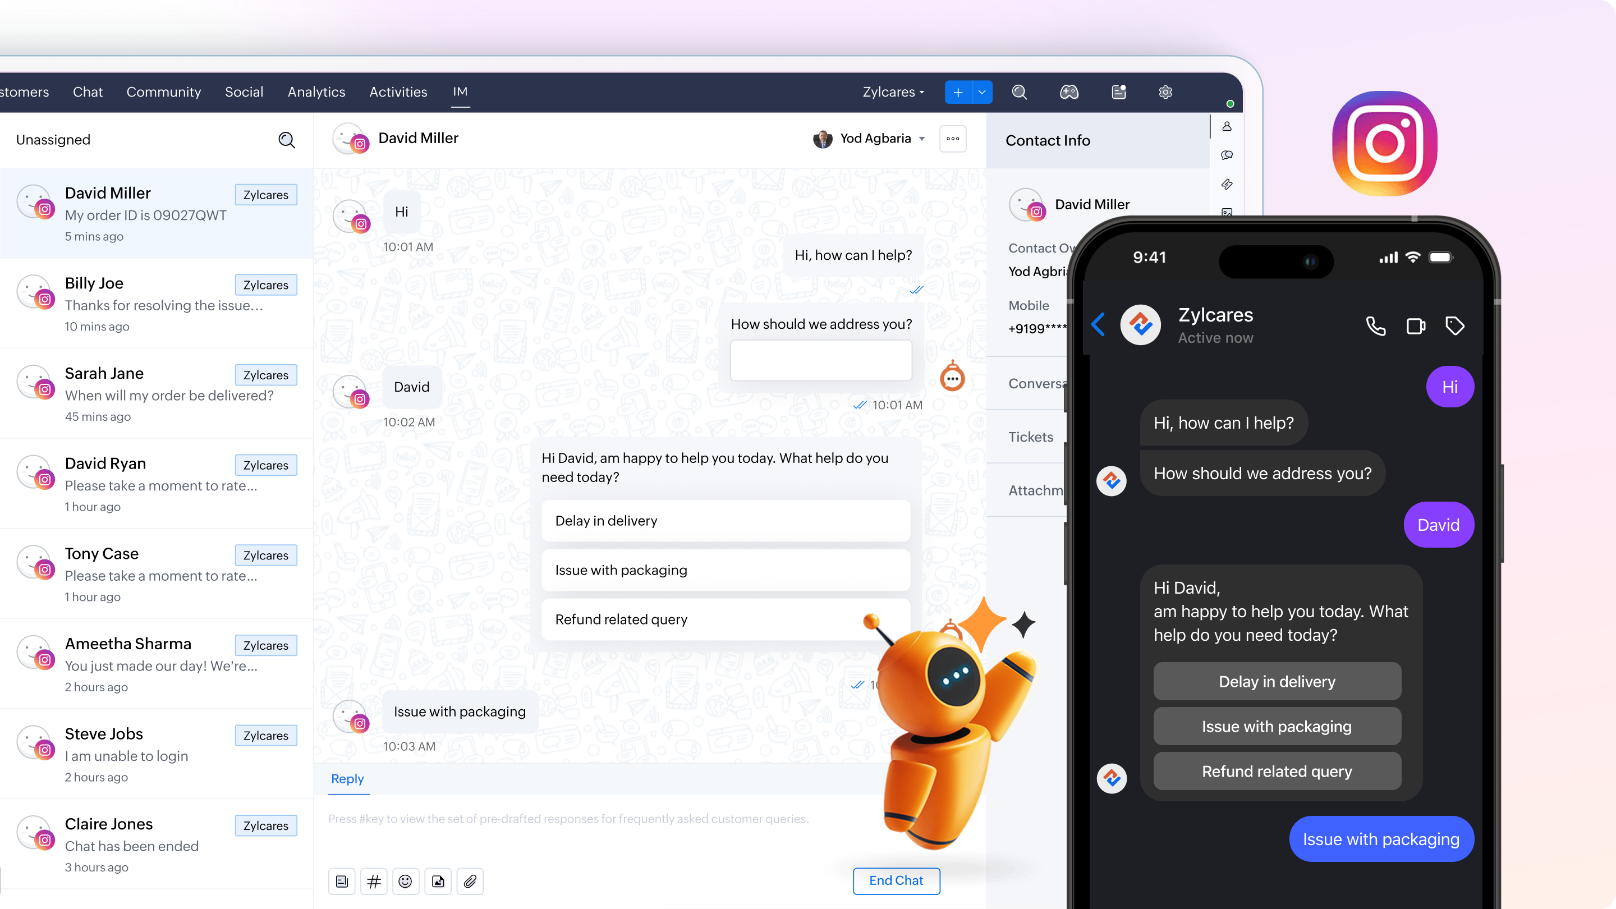This screenshot has height=909, width=1616.
Task: Switch to the Analytics tab
Action: tap(316, 92)
